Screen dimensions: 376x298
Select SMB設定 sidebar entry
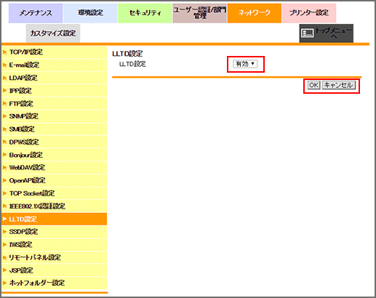coord(55,129)
